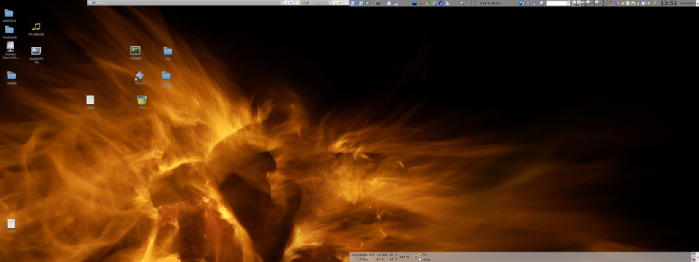Screen dimensions: 699x262
Task: Open the green Trash bin on desktop
Action: click(x=141, y=100)
